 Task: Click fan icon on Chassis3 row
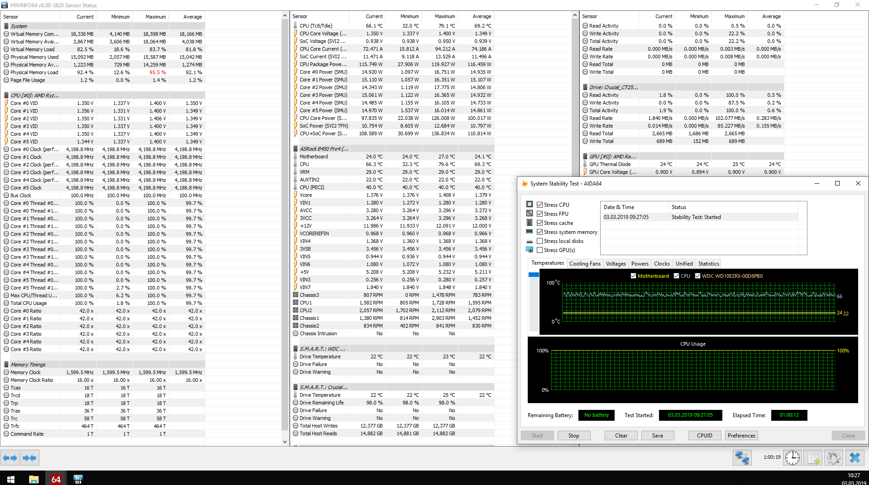296,295
